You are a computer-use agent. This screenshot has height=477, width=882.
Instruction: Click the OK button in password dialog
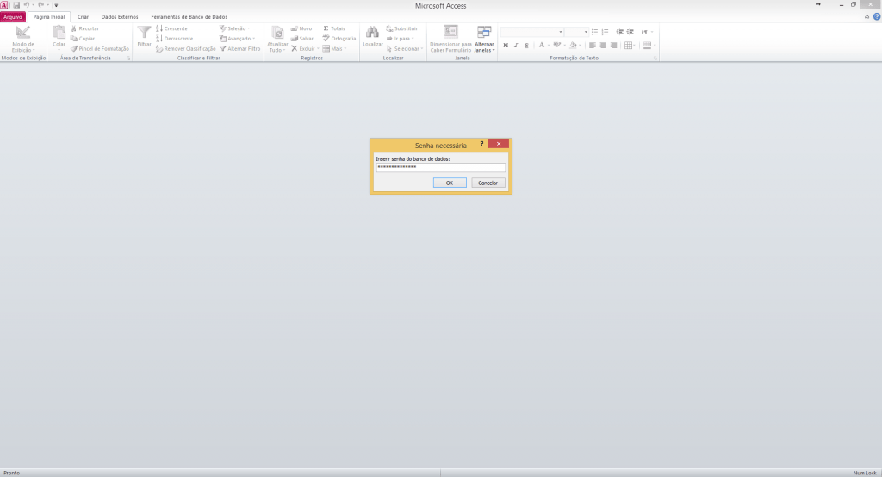pyautogui.click(x=450, y=183)
